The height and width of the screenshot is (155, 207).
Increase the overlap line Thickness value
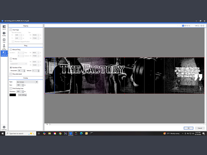coord(23,91)
